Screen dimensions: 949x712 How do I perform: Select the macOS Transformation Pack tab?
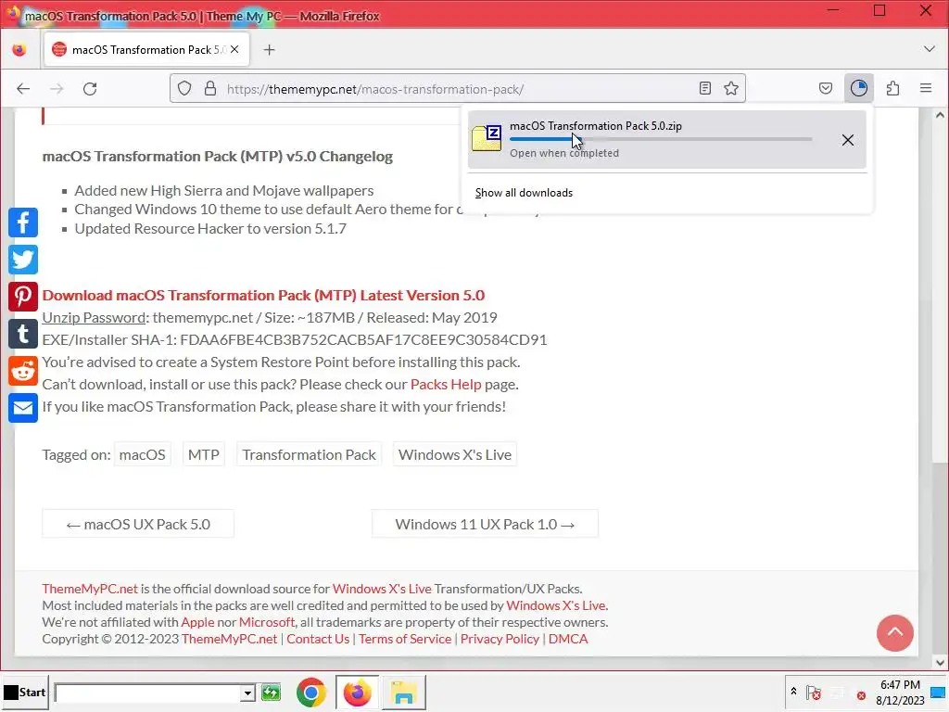tap(146, 50)
